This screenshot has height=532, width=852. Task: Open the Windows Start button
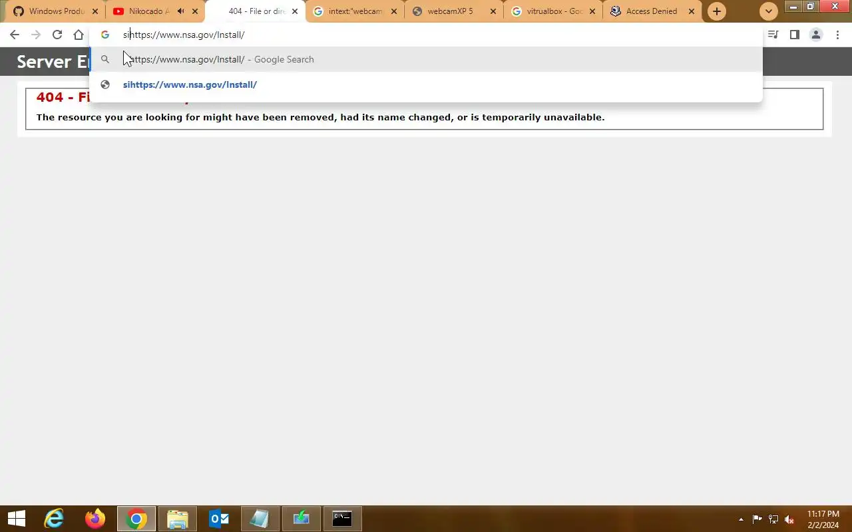click(17, 519)
